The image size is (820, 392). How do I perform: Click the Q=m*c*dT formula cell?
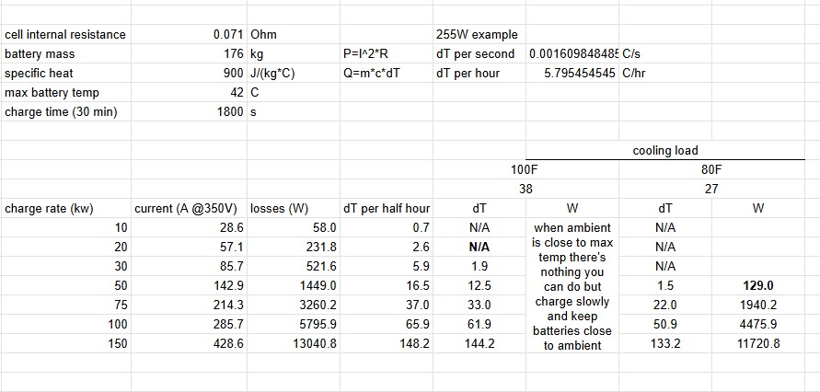tap(371, 74)
